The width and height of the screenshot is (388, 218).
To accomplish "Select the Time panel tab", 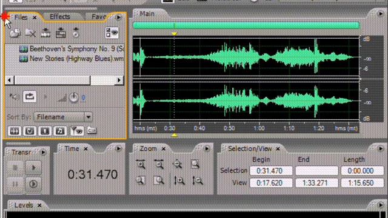I will coord(72,148).
